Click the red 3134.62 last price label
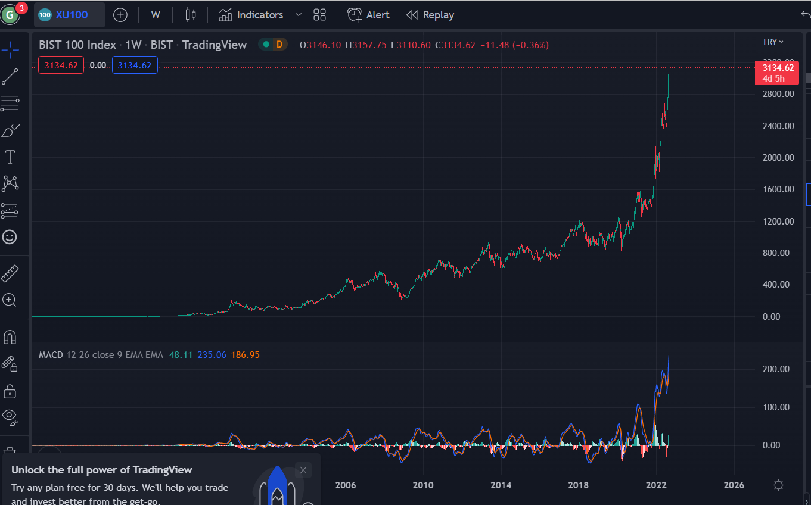The width and height of the screenshot is (811, 505). tap(777, 73)
